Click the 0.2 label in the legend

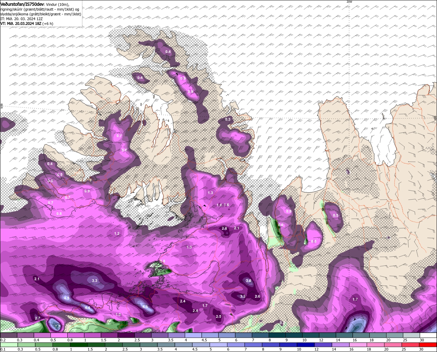pos(3,340)
